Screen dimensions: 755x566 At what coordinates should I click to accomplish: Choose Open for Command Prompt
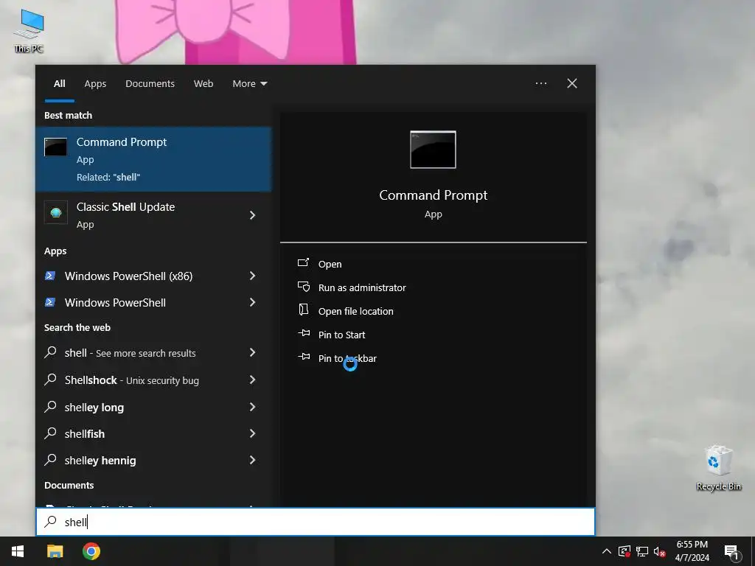330,264
